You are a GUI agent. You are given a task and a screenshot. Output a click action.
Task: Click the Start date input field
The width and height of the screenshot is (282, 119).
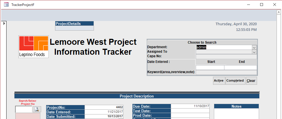pos(210,67)
